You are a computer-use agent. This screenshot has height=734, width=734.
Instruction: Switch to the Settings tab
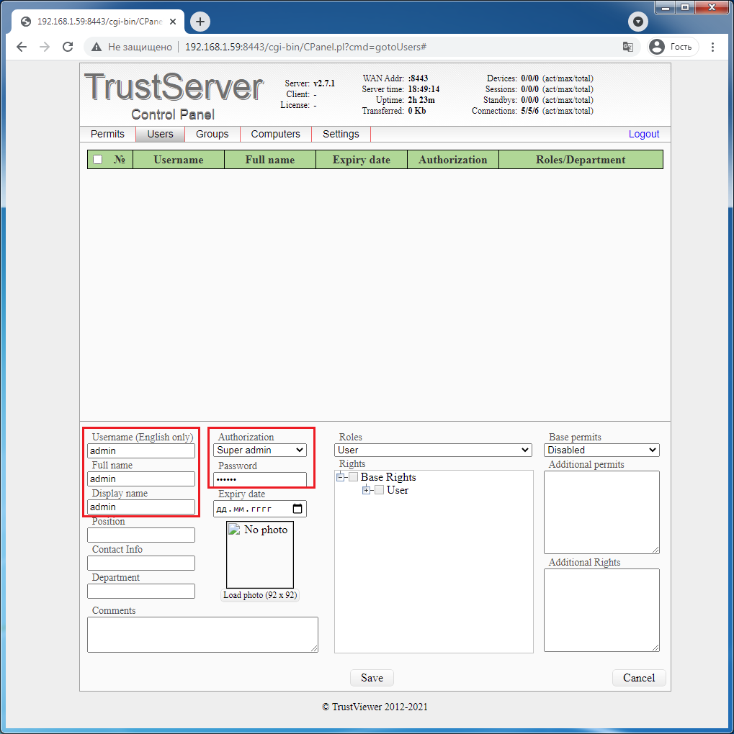341,134
